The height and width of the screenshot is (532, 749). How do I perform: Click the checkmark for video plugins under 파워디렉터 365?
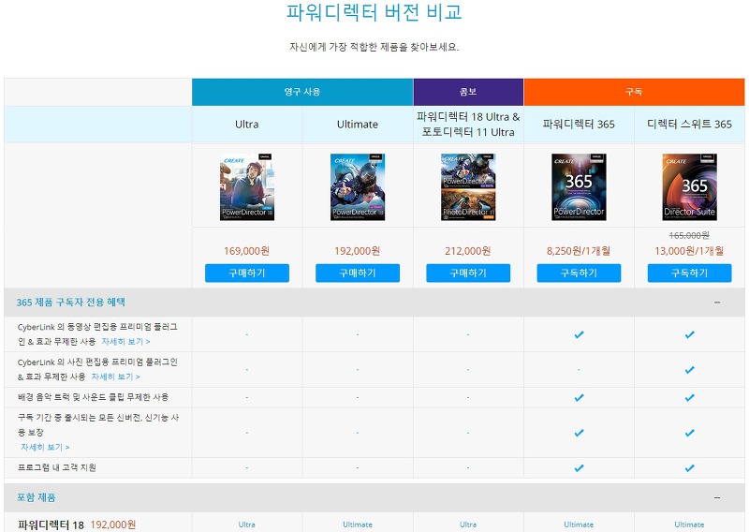[579, 334]
